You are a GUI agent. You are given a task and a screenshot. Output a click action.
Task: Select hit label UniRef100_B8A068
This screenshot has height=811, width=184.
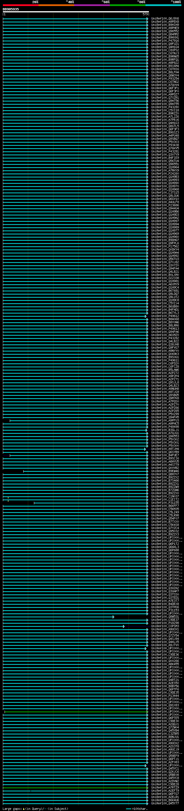click(x=165, y=319)
